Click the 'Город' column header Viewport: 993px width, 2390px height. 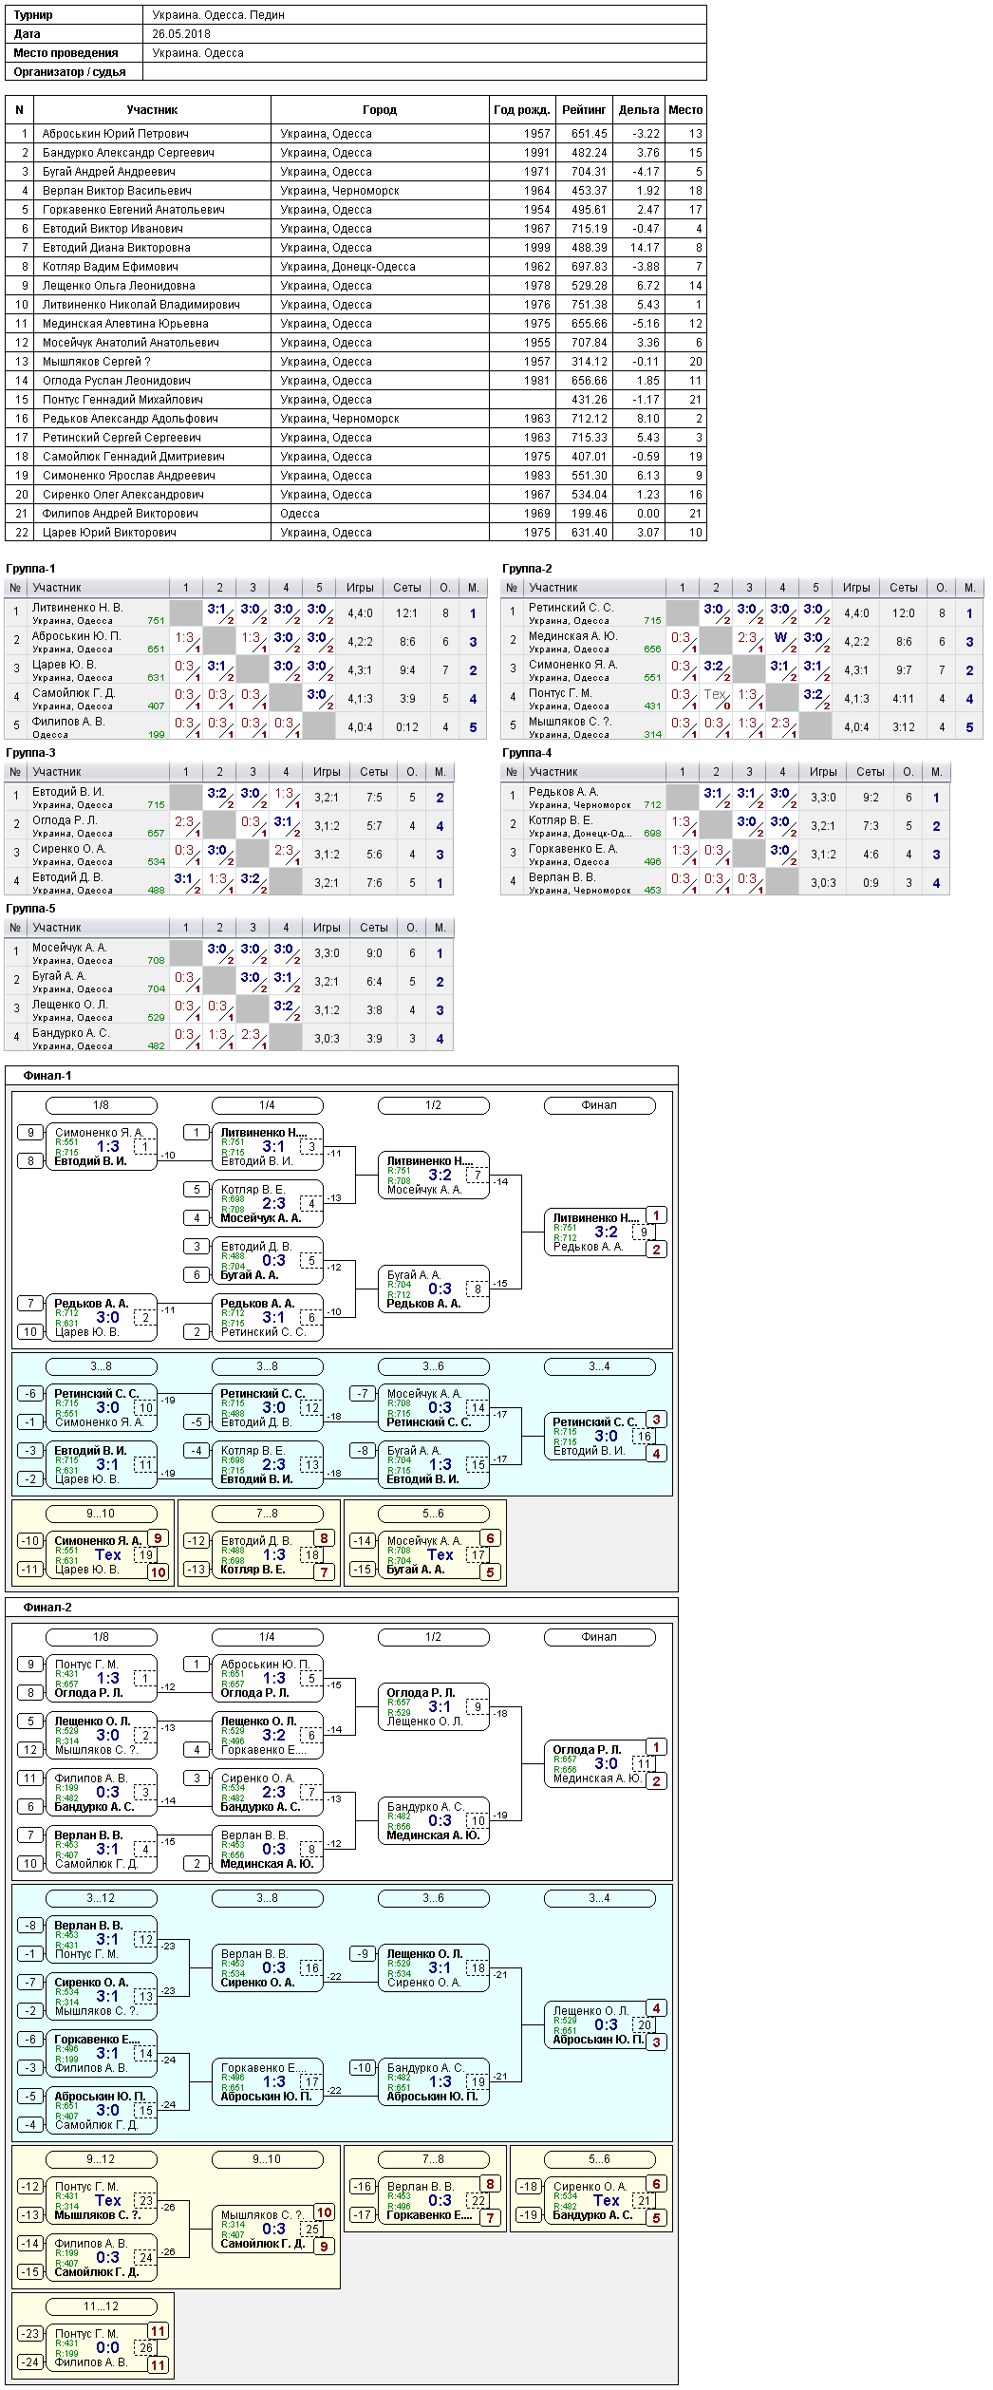380,110
